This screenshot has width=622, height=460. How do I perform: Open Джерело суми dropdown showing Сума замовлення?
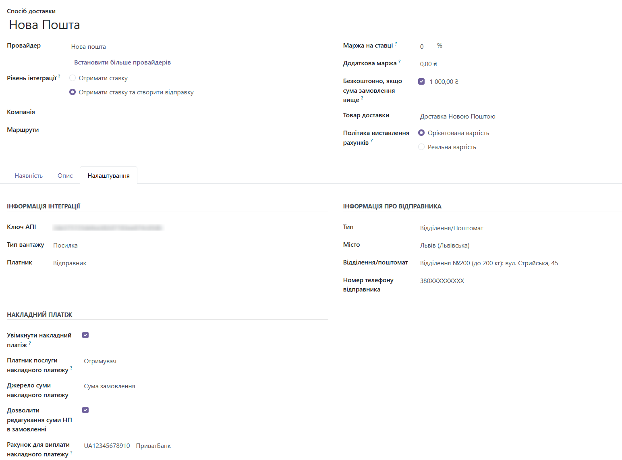point(110,386)
